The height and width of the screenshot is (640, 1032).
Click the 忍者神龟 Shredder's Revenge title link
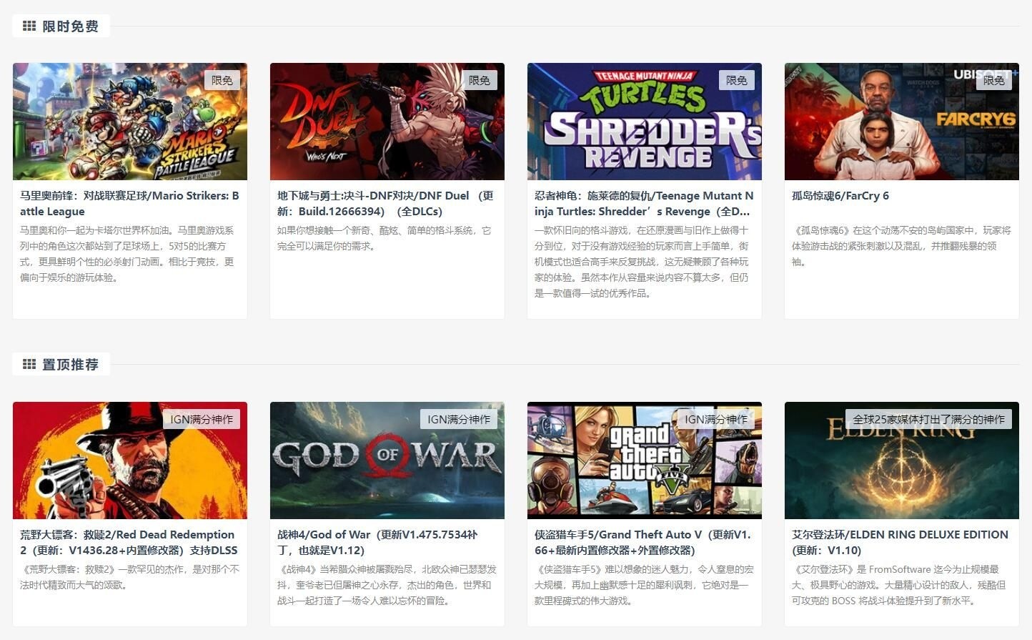643,204
